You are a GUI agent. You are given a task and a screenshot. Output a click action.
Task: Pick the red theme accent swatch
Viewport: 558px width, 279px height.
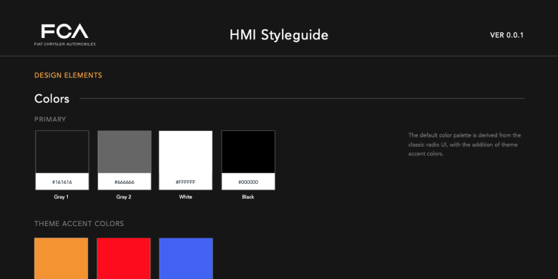(x=124, y=258)
